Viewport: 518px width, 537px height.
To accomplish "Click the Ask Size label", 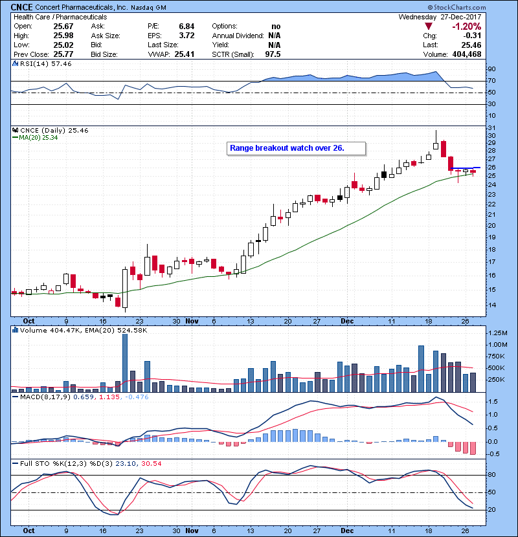I will [106, 36].
